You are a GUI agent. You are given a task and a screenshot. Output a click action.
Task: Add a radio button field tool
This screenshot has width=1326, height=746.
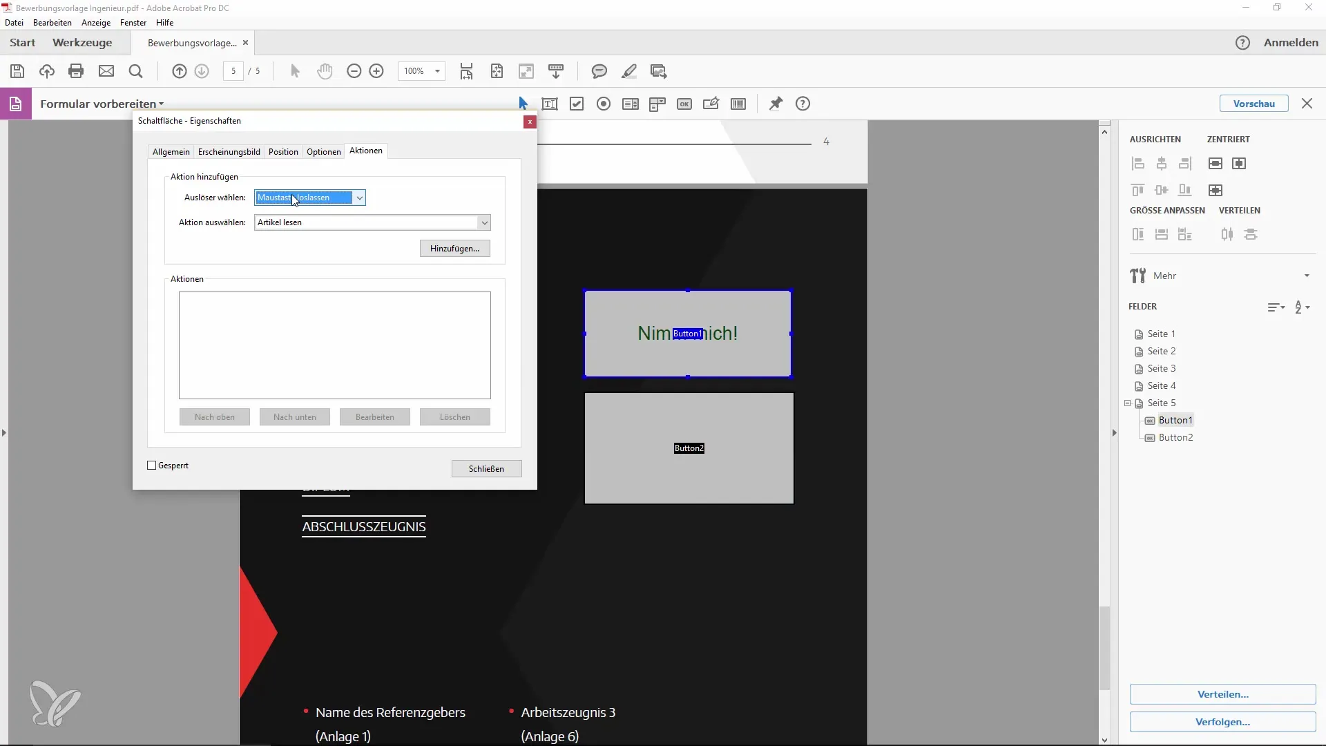604,104
